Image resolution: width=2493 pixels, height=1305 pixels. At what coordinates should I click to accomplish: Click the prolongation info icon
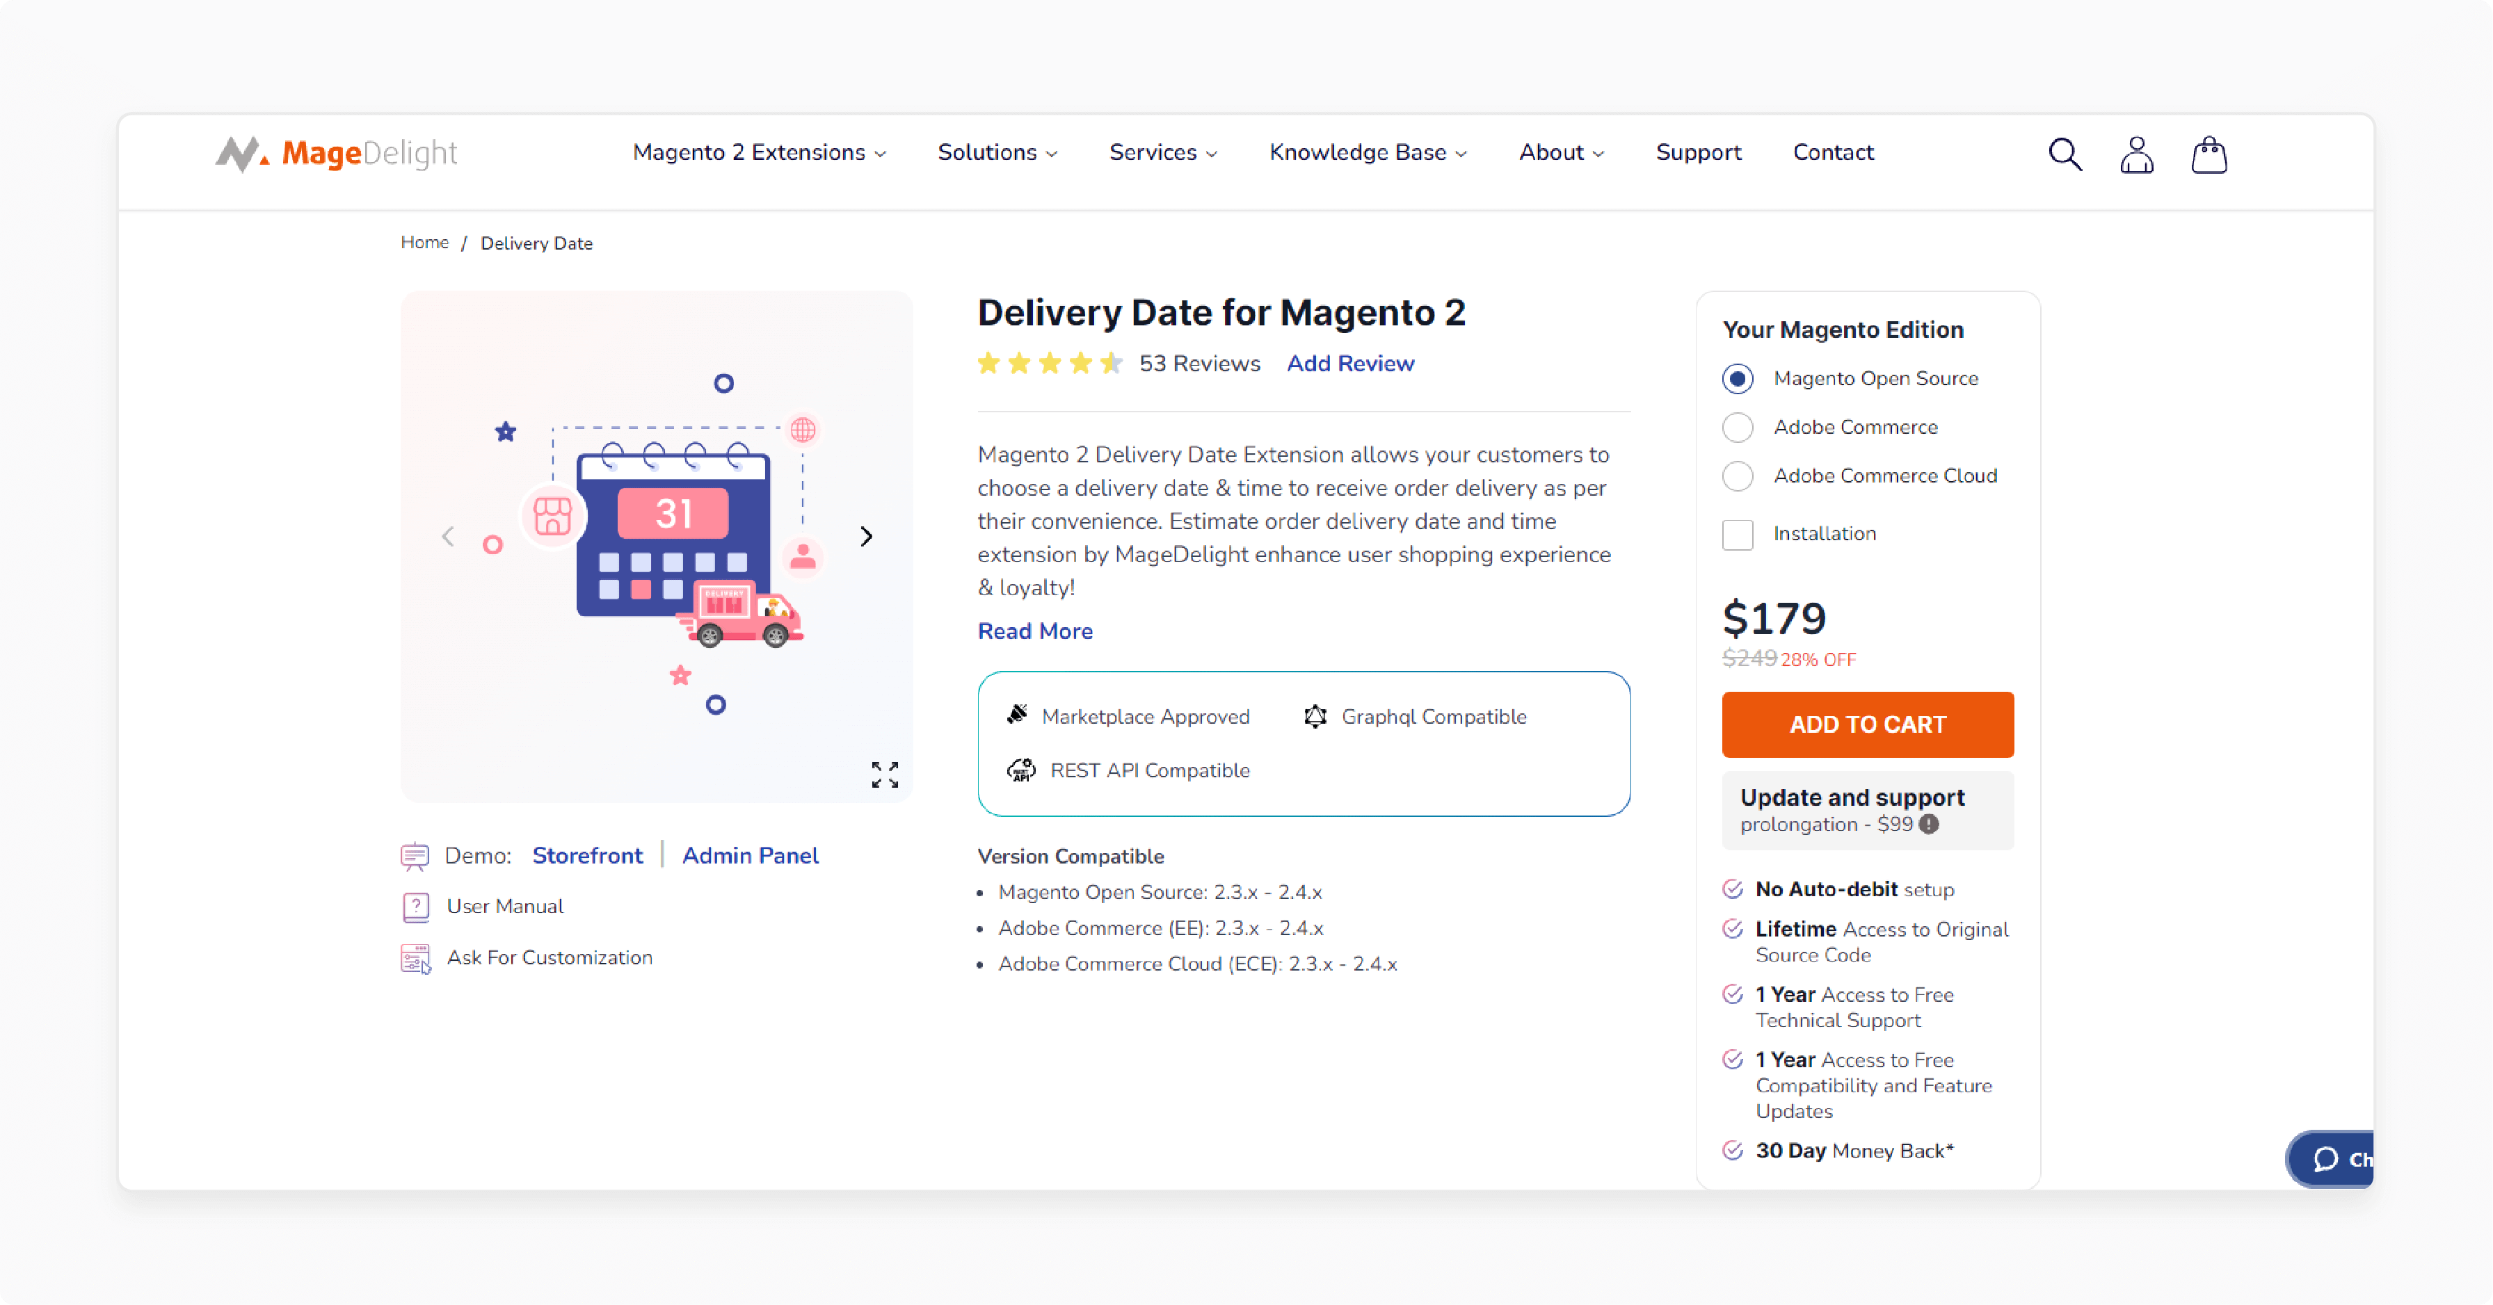(x=1929, y=824)
